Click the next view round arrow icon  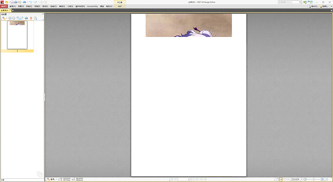[x=45, y=2]
